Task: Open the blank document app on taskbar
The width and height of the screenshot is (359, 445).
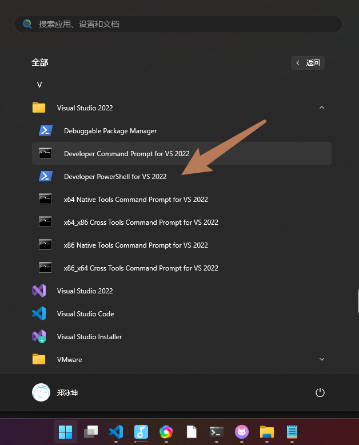Action: [x=192, y=432]
